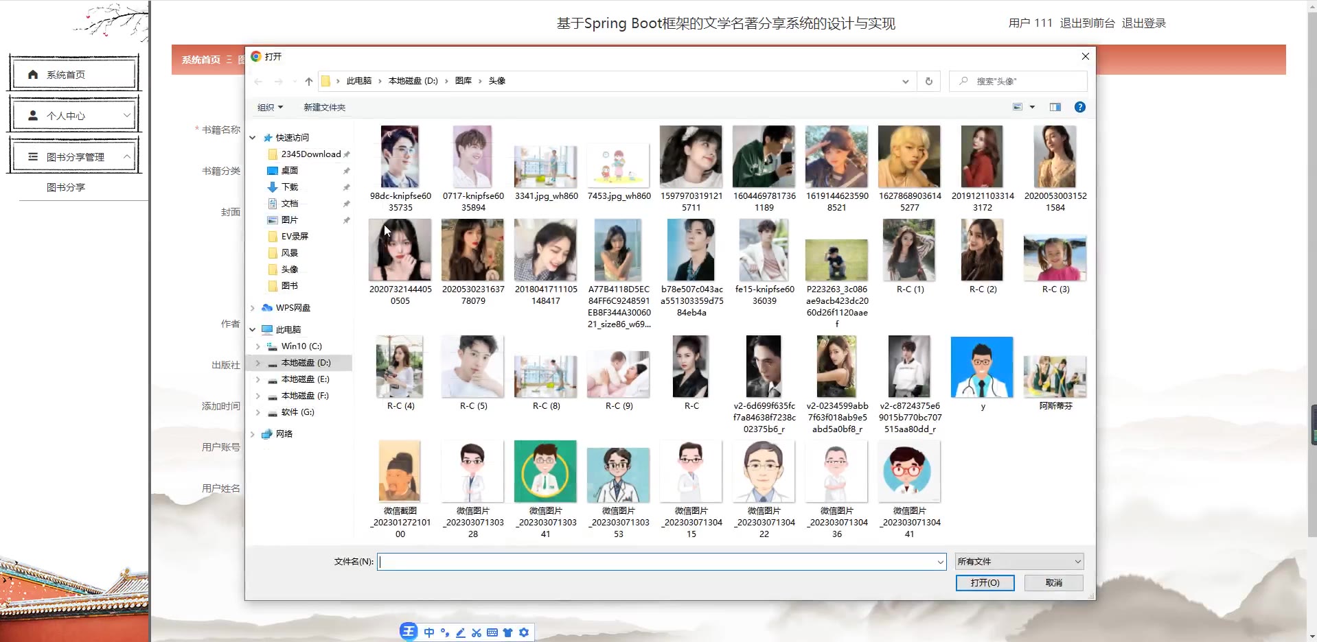Select the 7453.jpg_wh860 image file

click(619, 172)
